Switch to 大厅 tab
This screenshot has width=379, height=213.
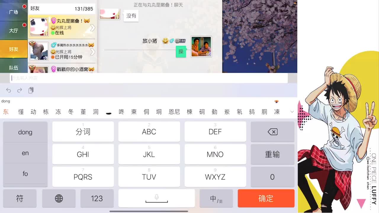(x=14, y=30)
